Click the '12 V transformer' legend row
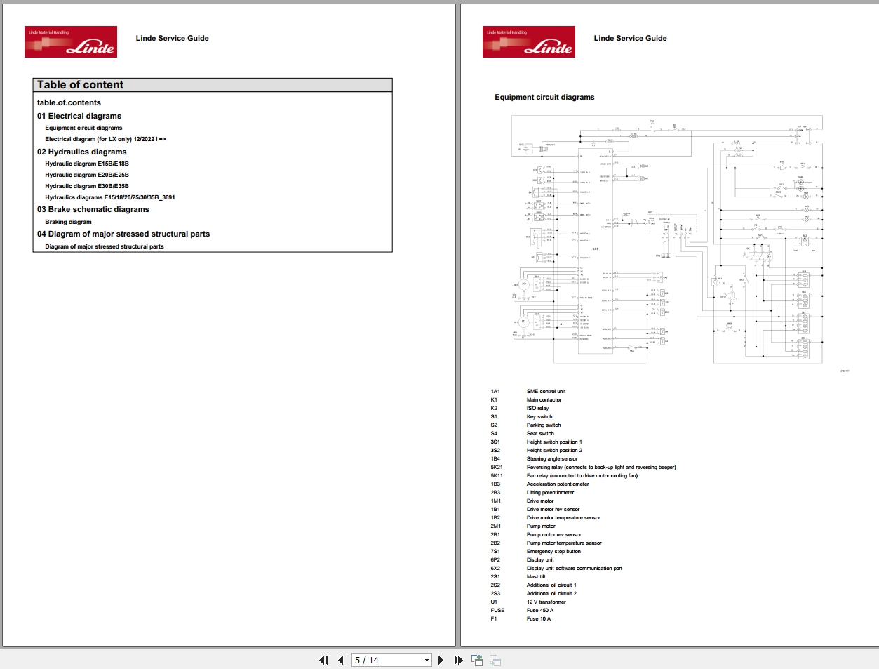 tap(528, 602)
